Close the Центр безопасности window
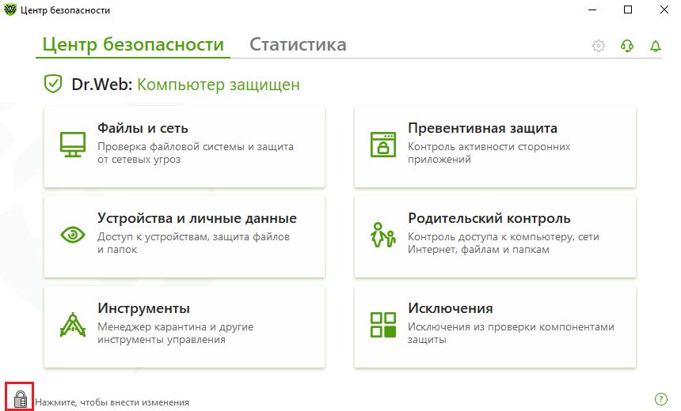The image size is (681, 411). click(x=664, y=9)
